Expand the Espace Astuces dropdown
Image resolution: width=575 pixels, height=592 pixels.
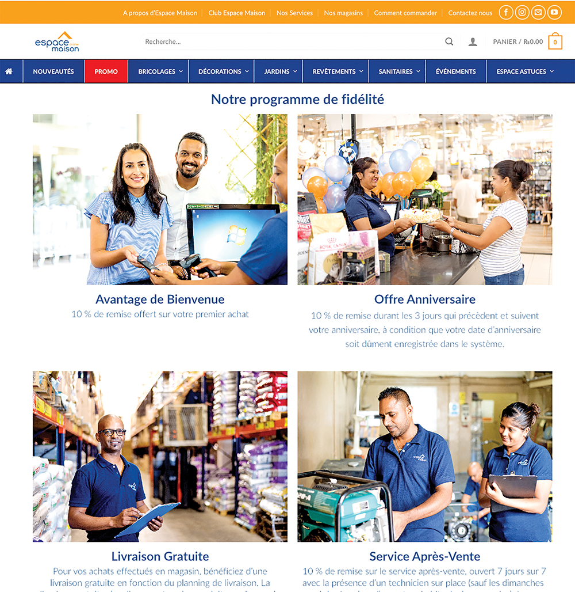525,71
